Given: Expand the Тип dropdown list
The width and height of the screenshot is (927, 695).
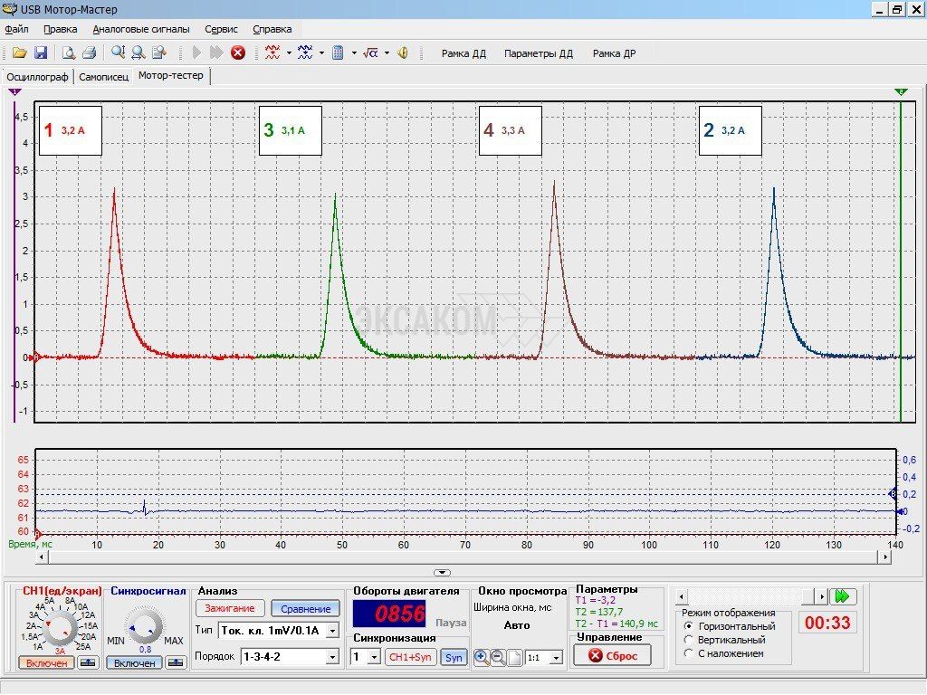Looking at the screenshot, I should point(332,630).
